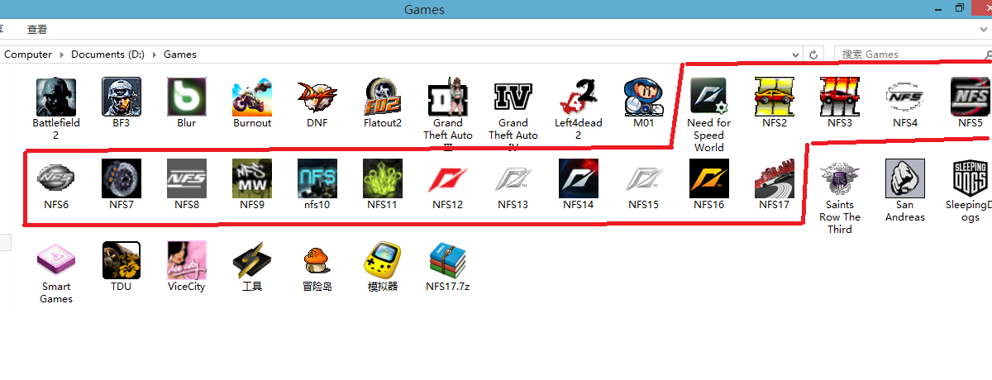Click the NFS2 game icon
The image size is (992, 380).
tap(775, 97)
